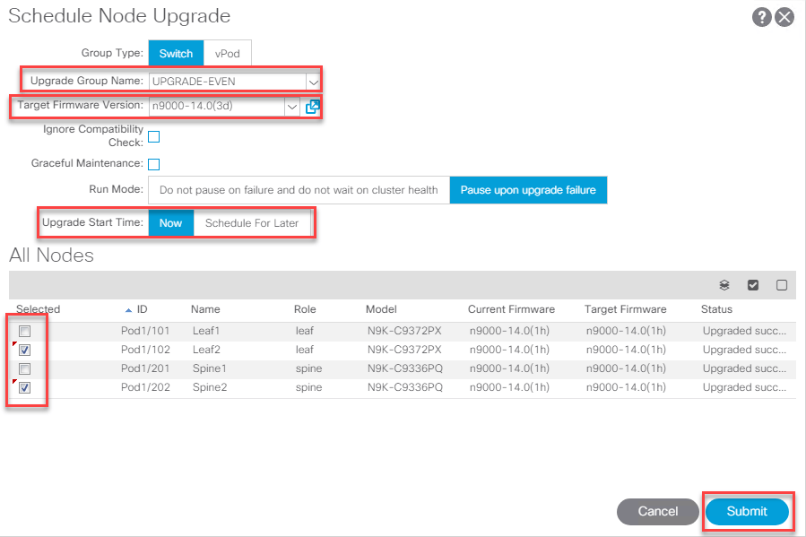
Task: Switch group type to vPod
Action: click(228, 53)
